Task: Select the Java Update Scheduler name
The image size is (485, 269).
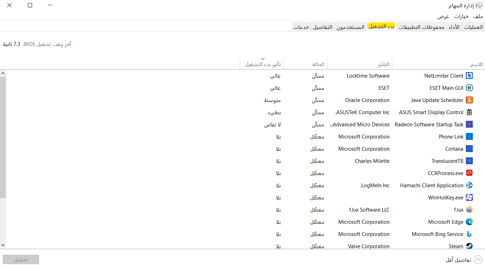Action: coord(437,100)
